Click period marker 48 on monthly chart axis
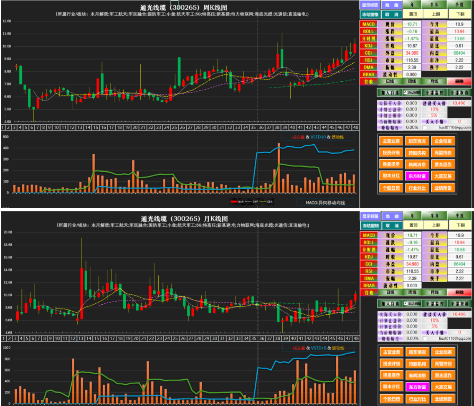Viewport: 474px width, 406px height. point(356,338)
